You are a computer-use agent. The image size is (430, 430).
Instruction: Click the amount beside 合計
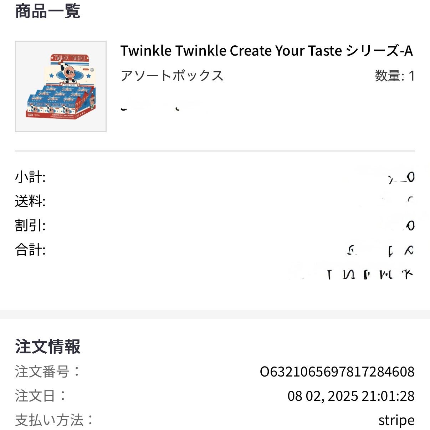[380, 251]
